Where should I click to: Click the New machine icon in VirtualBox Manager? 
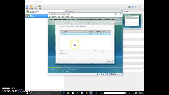tap(27, 6)
